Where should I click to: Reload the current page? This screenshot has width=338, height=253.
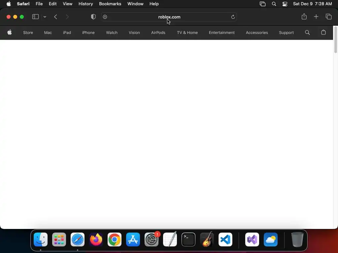pos(233,17)
